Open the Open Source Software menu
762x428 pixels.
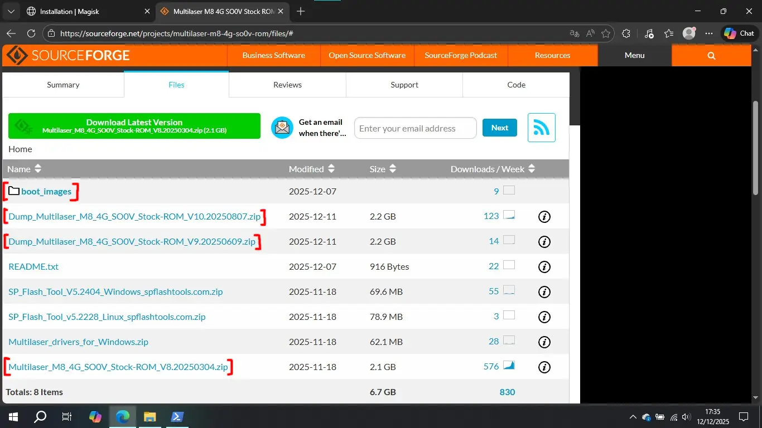(366, 56)
